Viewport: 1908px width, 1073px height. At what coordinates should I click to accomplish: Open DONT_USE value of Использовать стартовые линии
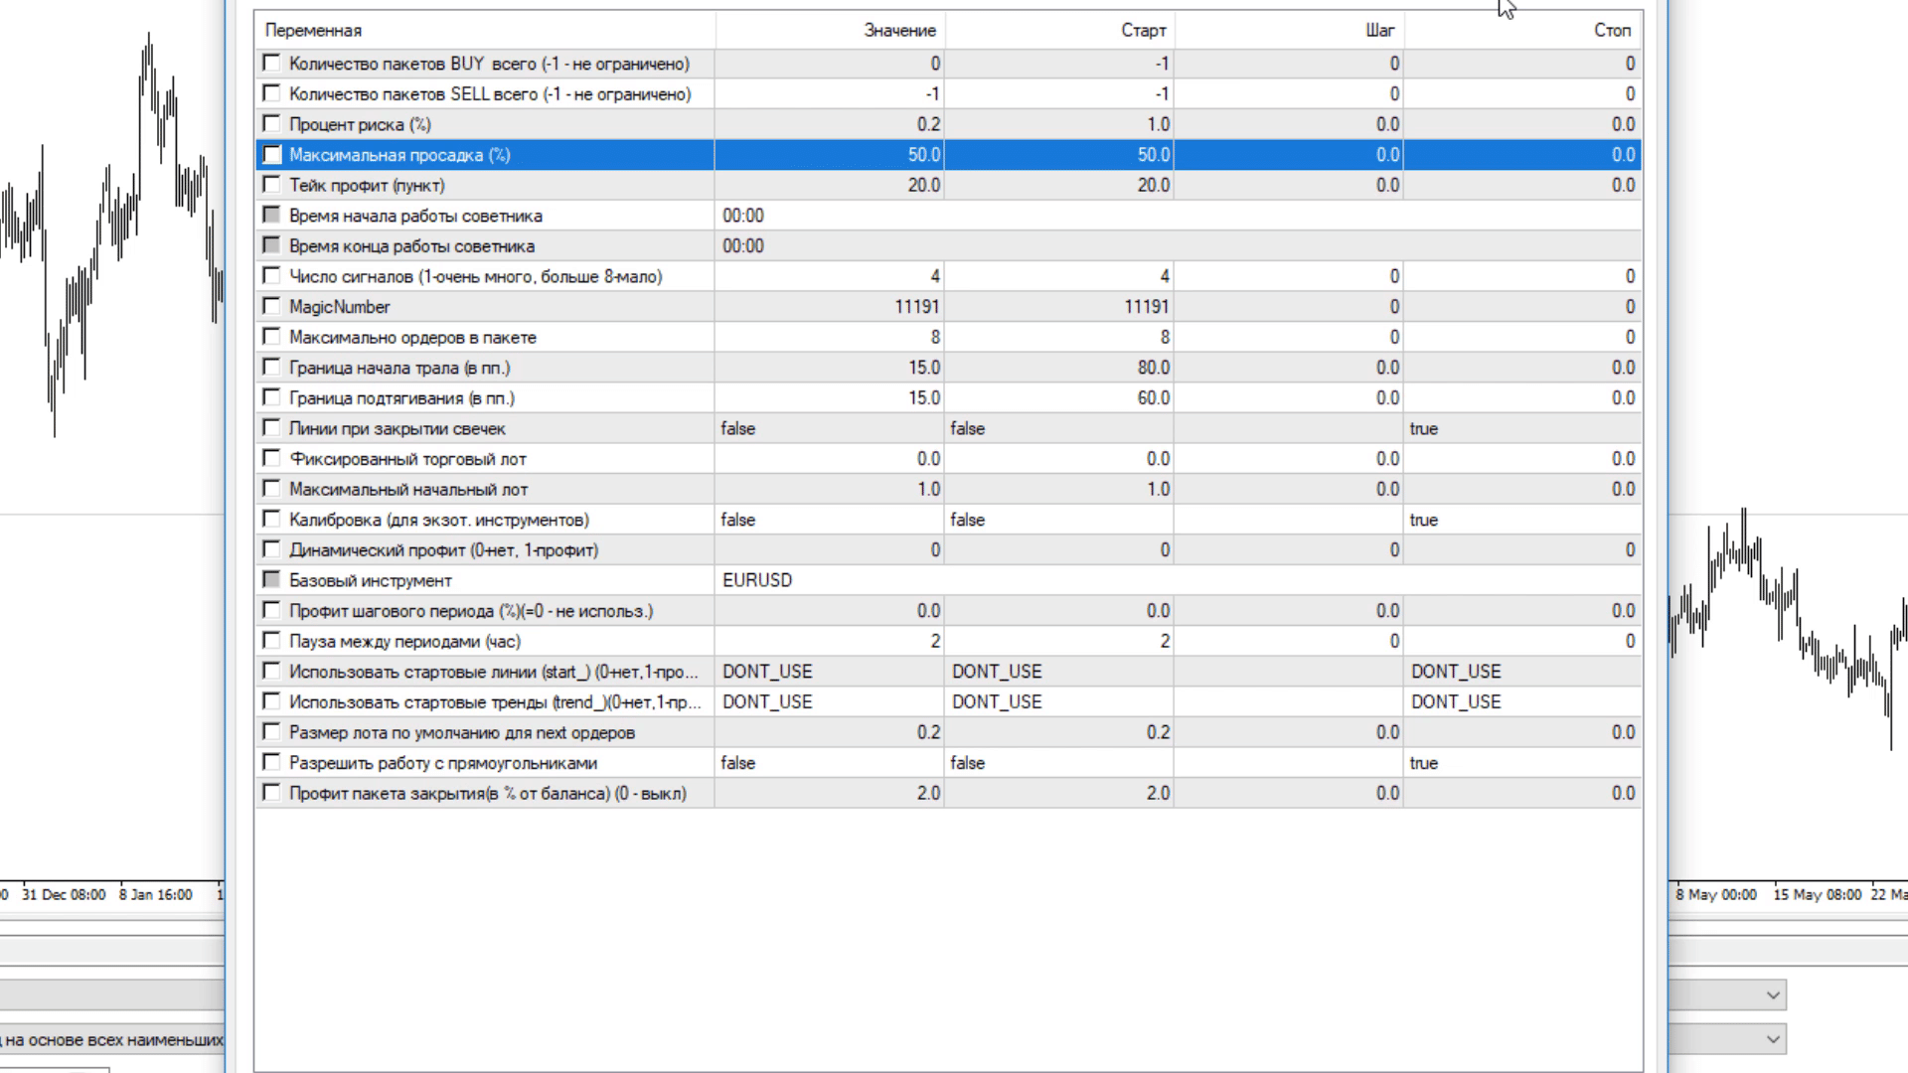click(x=830, y=672)
